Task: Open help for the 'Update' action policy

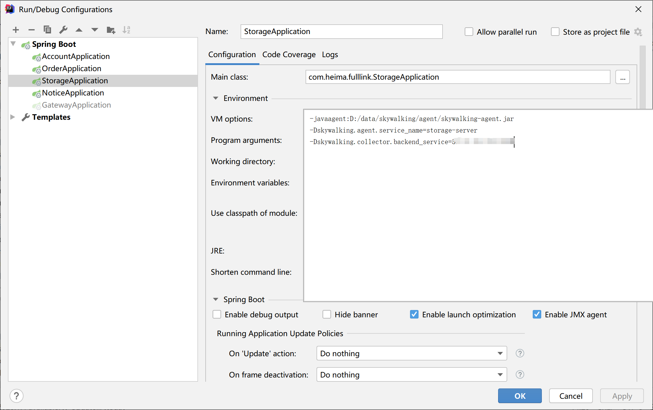Action: tap(520, 353)
